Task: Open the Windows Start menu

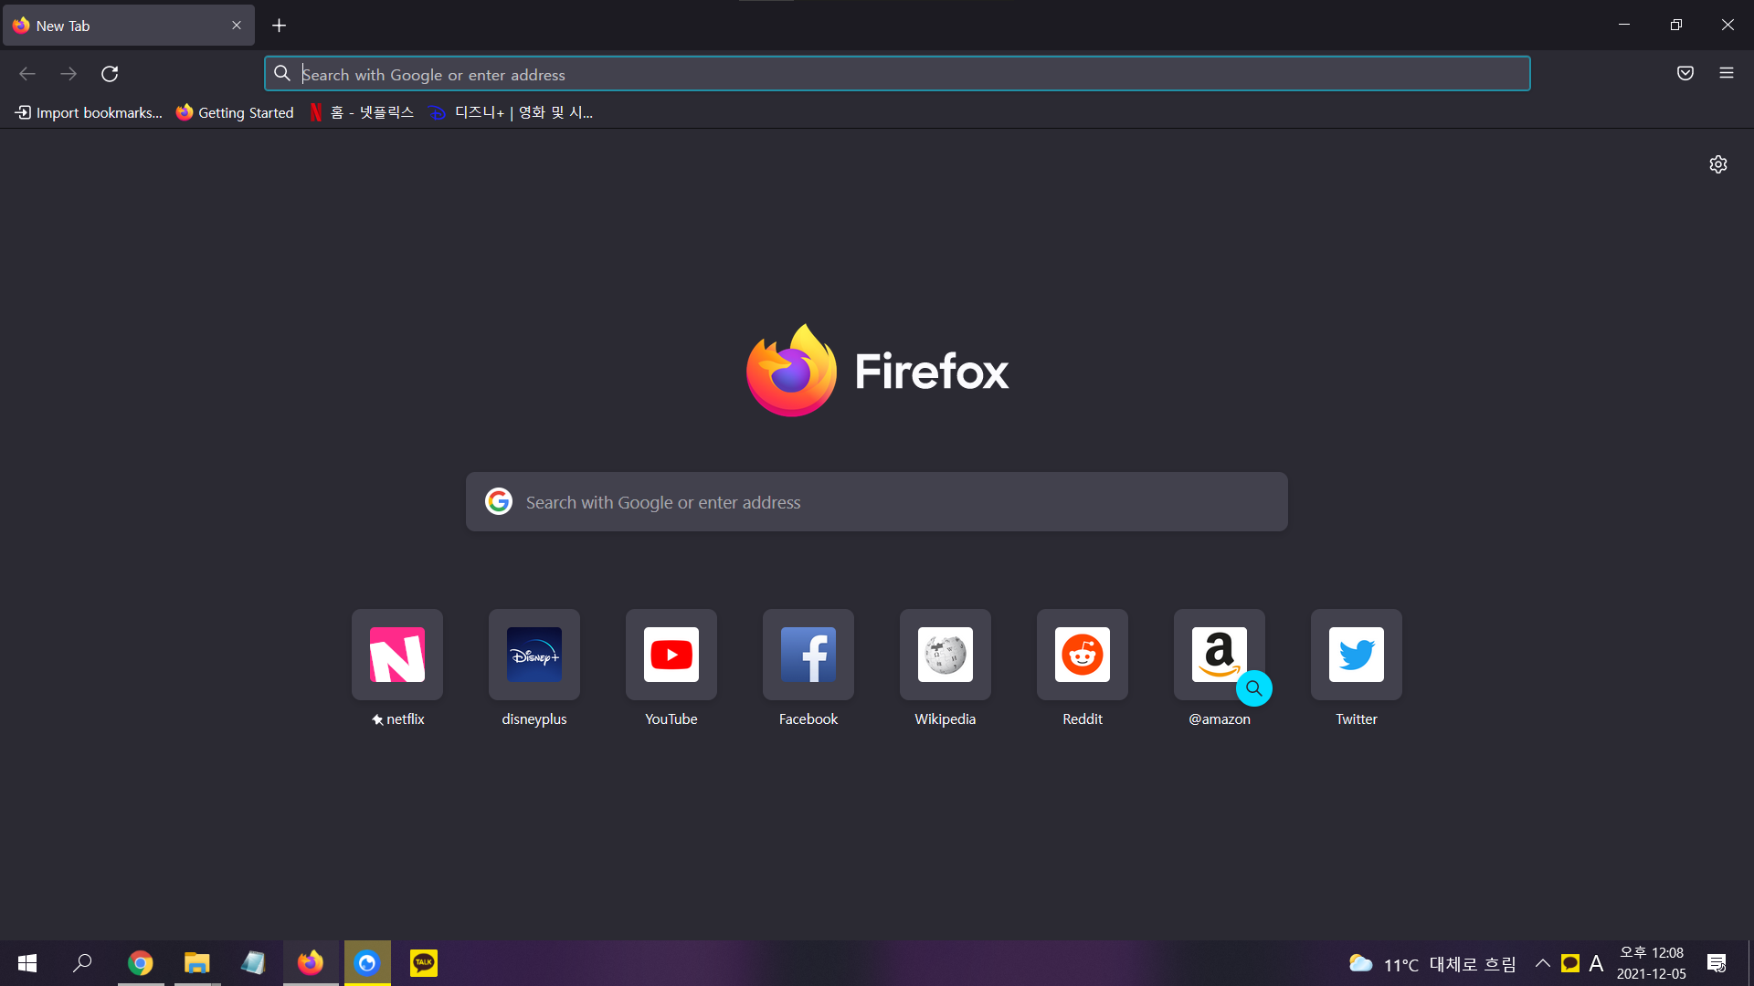Action: (27, 963)
